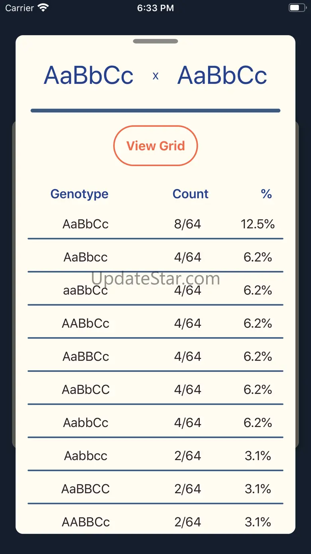Tap the percent column header
Screen dimensions: 311x554
pyautogui.click(x=266, y=194)
